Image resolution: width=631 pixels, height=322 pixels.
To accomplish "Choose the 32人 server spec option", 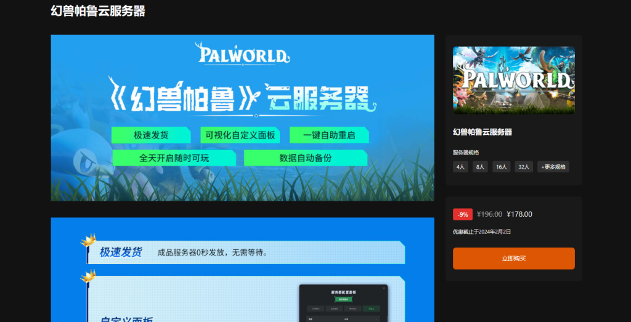I will (524, 167).
